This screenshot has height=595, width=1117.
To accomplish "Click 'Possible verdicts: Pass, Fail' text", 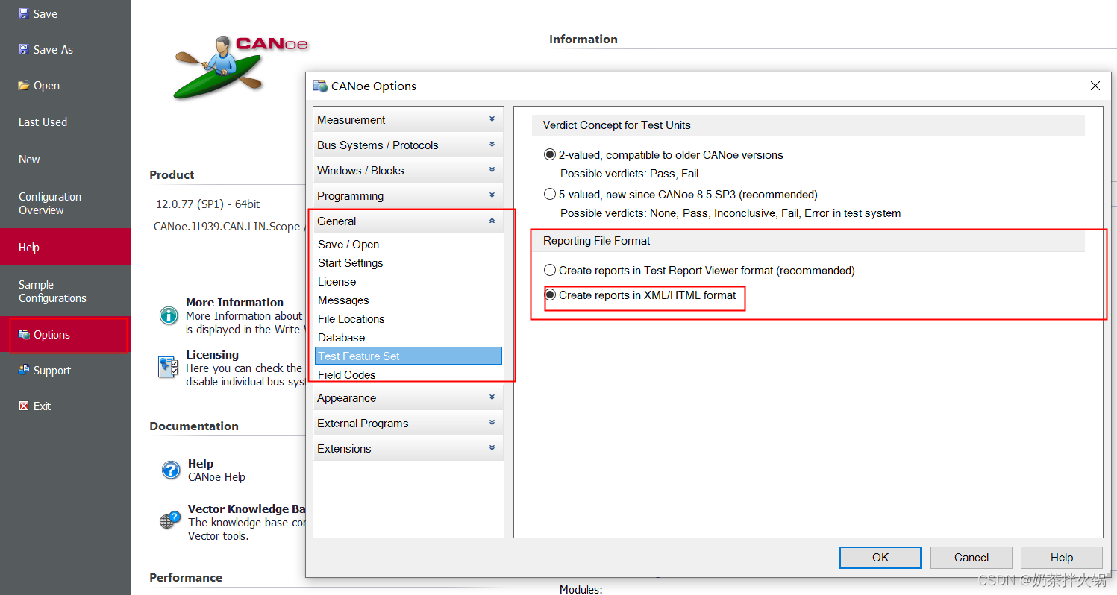I will 630,174.
